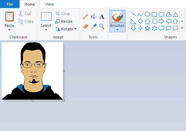The width and height of the screenshot is (186, 131).
Task: Choose the oval shape
Action: [148, 14]
